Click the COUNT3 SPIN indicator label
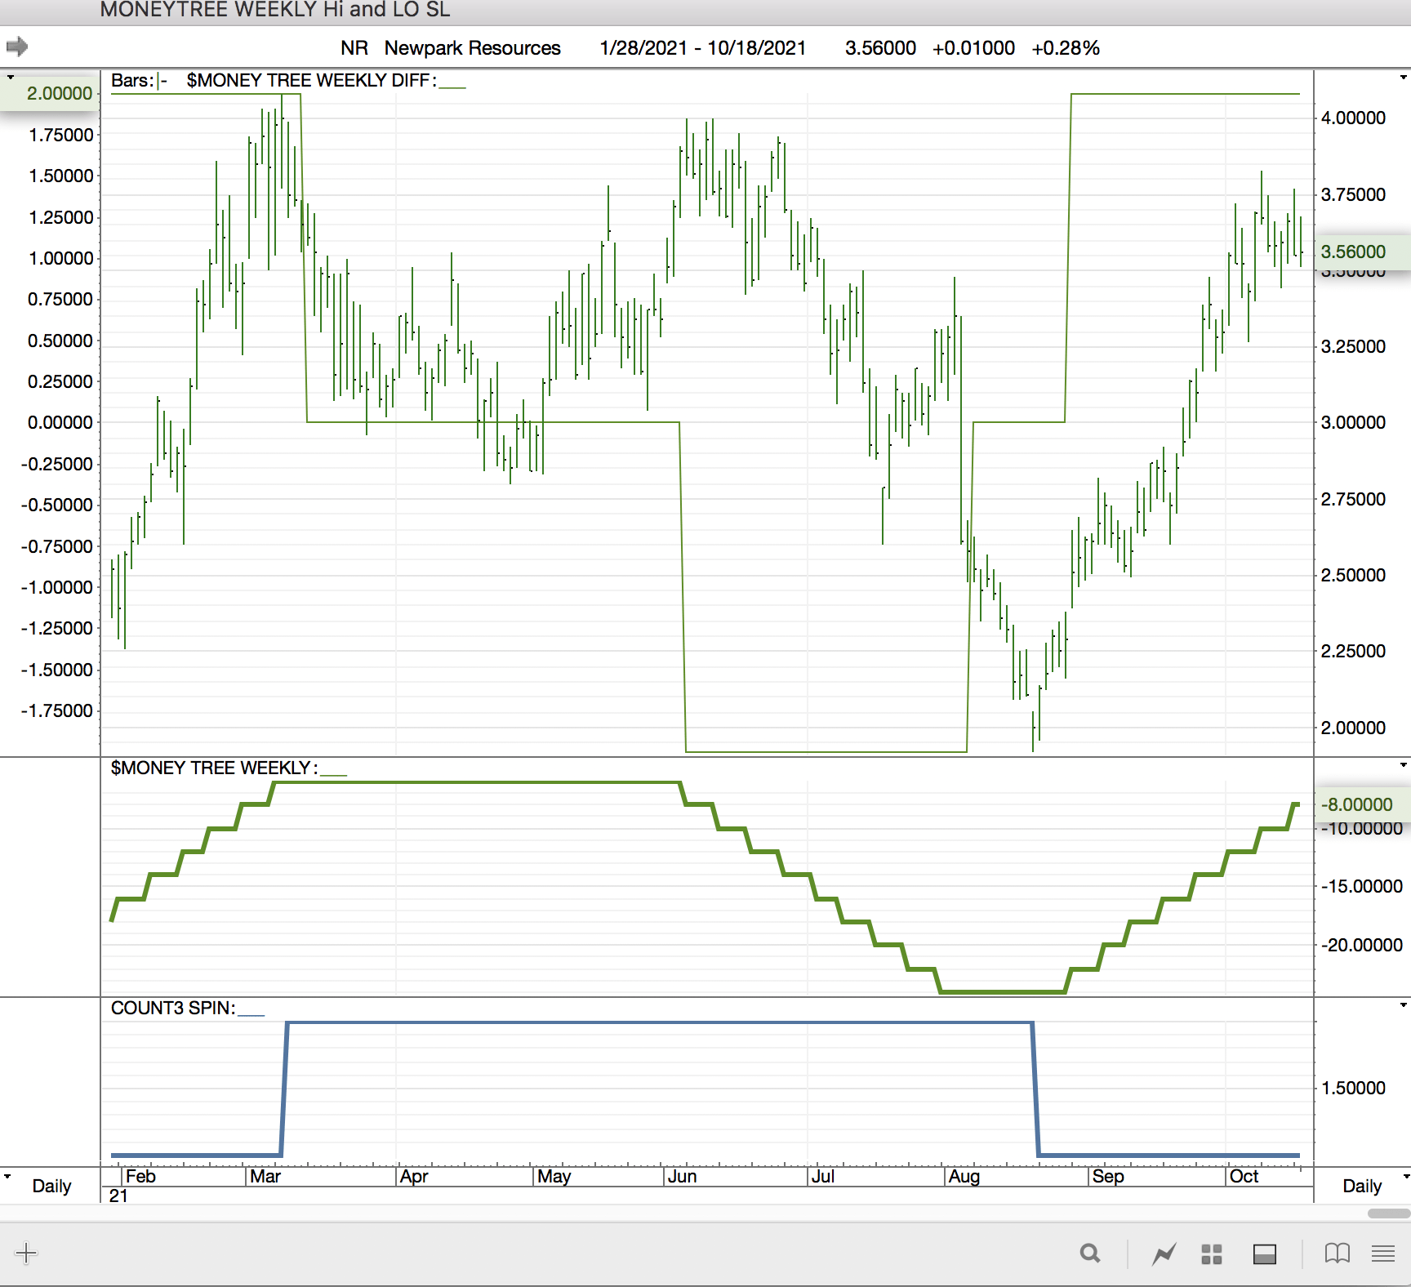Image resolution: width=1411 pixels, height=1287 pixels. 172,1008
